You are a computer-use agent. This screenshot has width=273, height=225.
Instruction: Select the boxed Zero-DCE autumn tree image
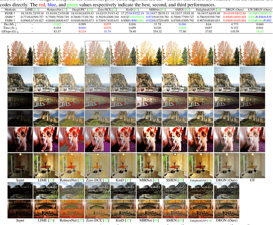click(98, 53)
